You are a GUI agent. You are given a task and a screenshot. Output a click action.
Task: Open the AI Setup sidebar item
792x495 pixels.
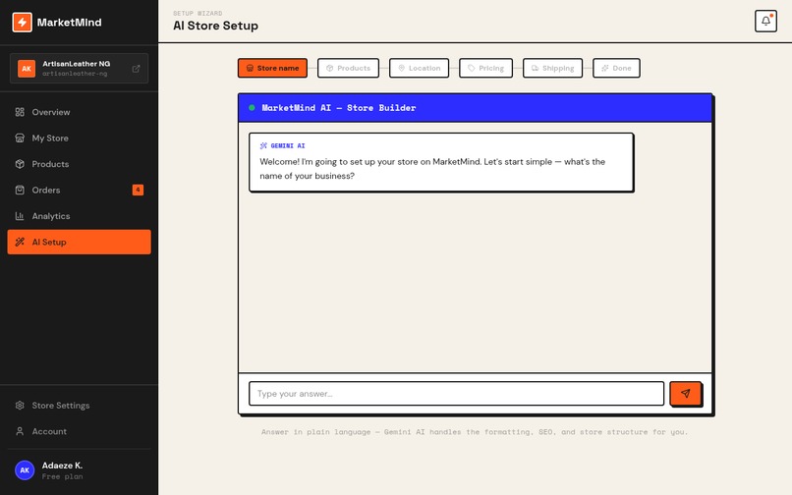click(79, 242)
